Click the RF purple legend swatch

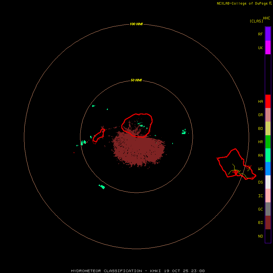click(x=268, y=34)
